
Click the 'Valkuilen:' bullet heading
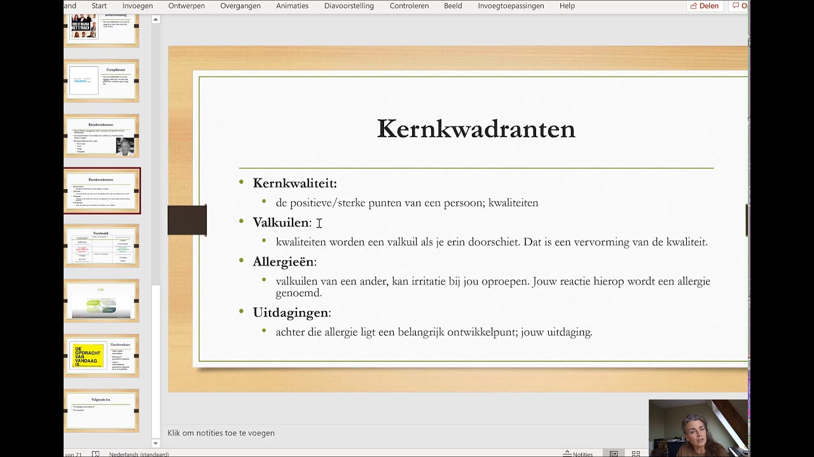point(282,223)
